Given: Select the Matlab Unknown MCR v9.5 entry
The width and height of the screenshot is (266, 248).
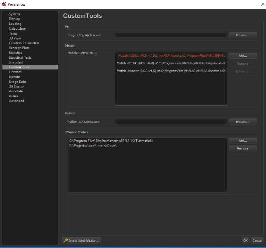Looking at the screenshot, I should 171,71.
